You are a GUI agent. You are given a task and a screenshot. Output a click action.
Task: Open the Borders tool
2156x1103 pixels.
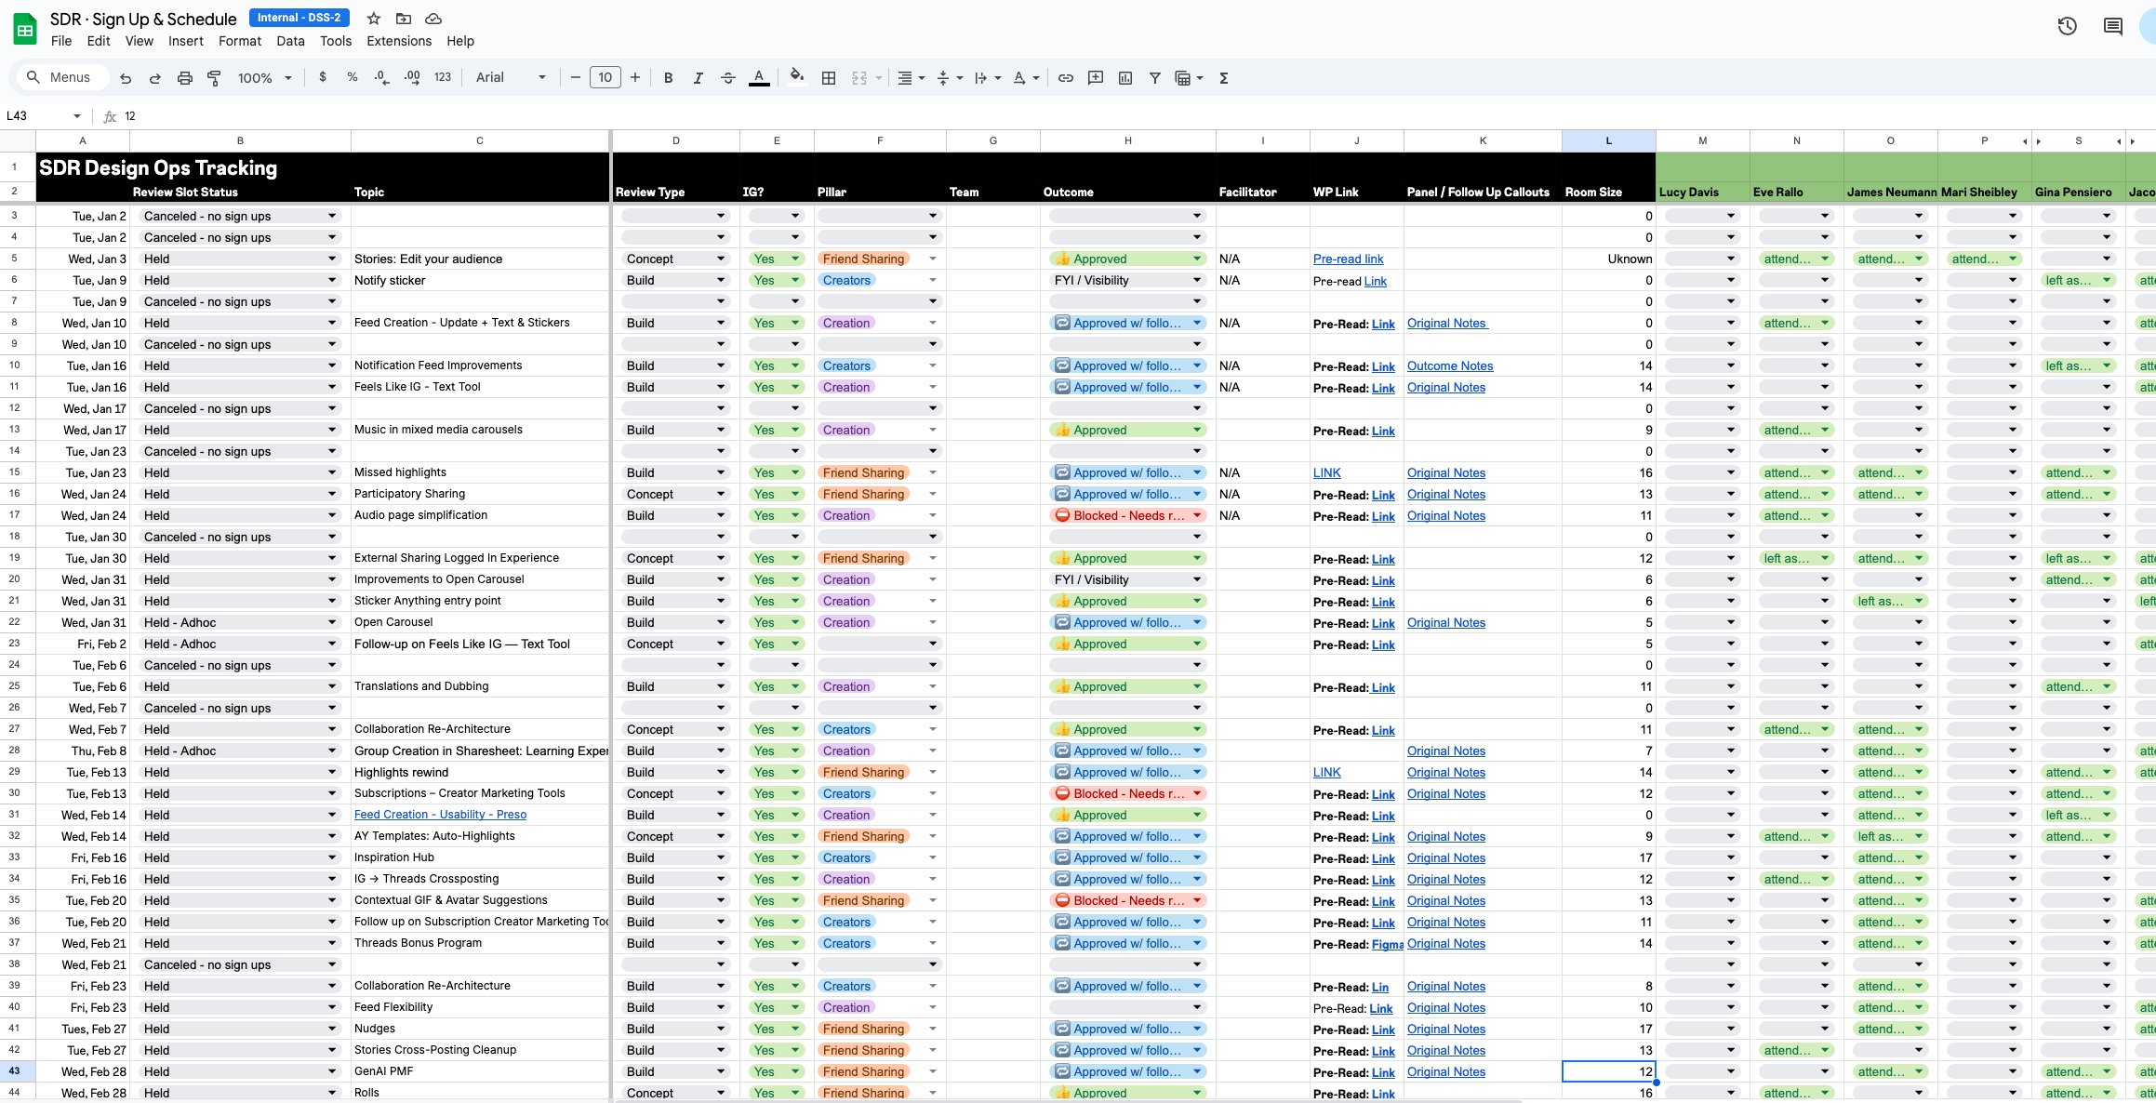829,78
